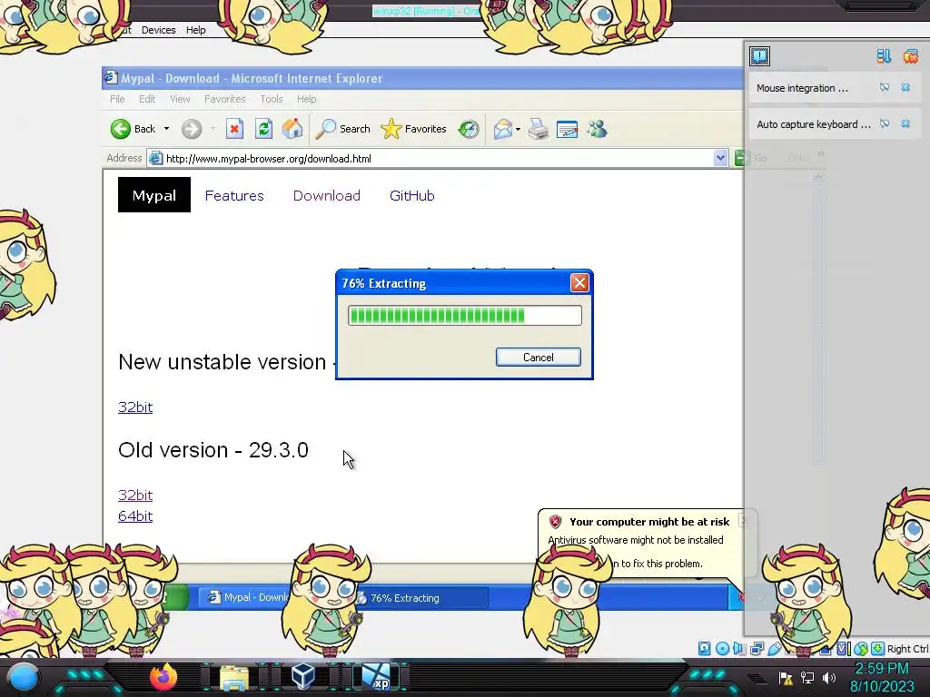This screenshot has height=697, width=930.
Task: Open Favorites star toolbar button
Action: tap(413, 129)
